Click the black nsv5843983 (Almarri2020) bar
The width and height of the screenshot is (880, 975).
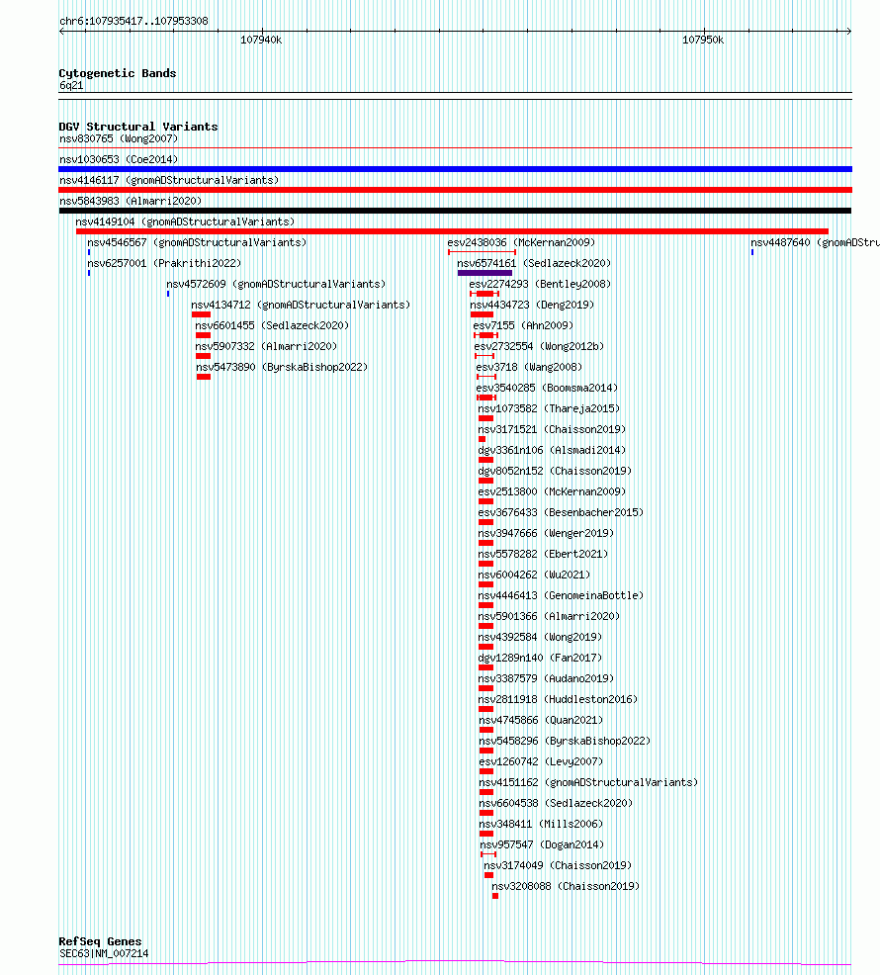point(455,211)
